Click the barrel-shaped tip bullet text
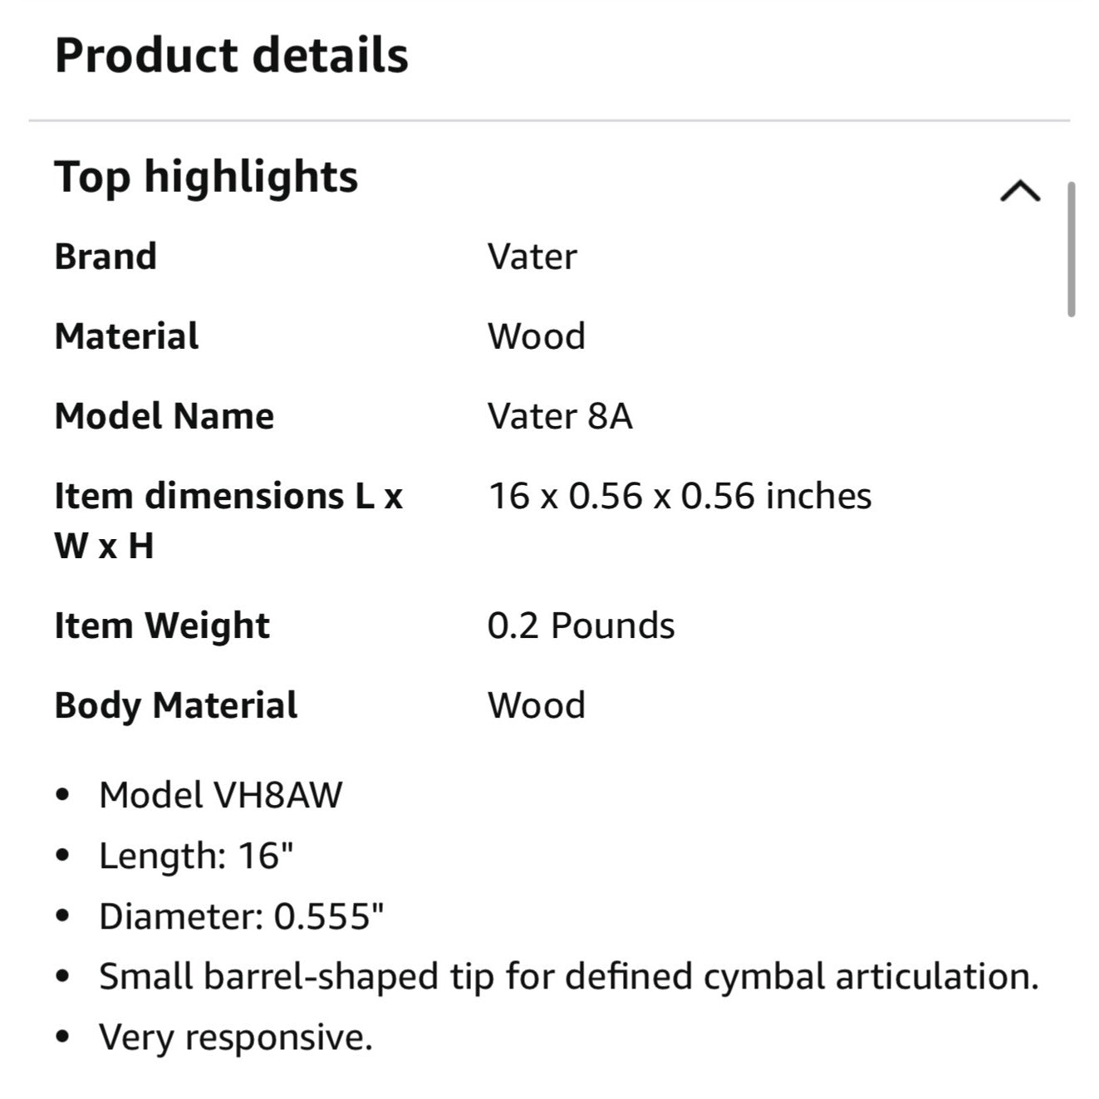The width and height of the screenshot is (1099, 1099). 568,977
